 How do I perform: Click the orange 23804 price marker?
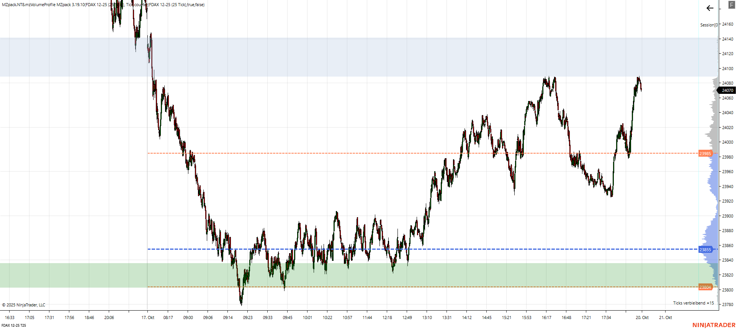point(705,287)
